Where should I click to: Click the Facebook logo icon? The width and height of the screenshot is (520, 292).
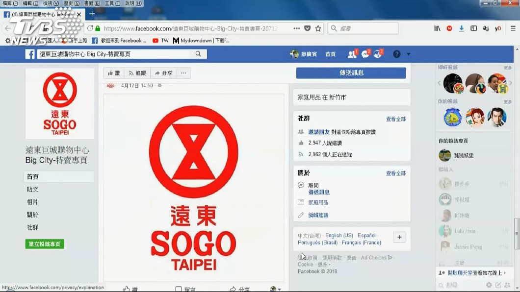coord(30,54)
